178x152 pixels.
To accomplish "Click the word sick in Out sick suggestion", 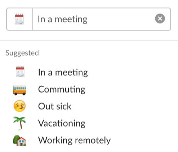I will [64, 106].
